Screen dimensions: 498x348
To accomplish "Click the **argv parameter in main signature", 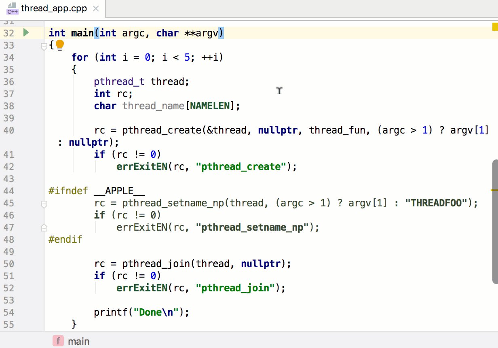I will click(201, 33).
